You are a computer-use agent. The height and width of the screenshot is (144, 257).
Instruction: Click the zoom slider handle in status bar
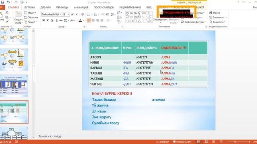point(235,142)
